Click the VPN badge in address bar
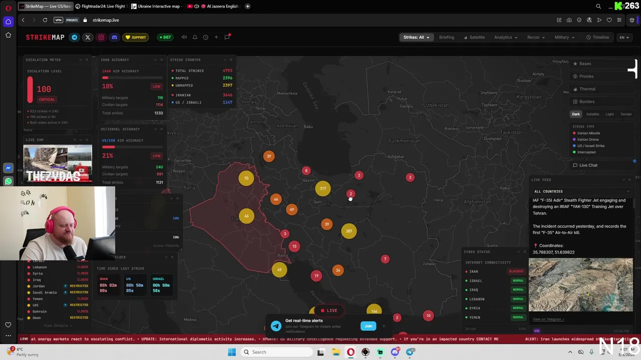The height and width of the screenshot is (360, 641). (59, 20)
